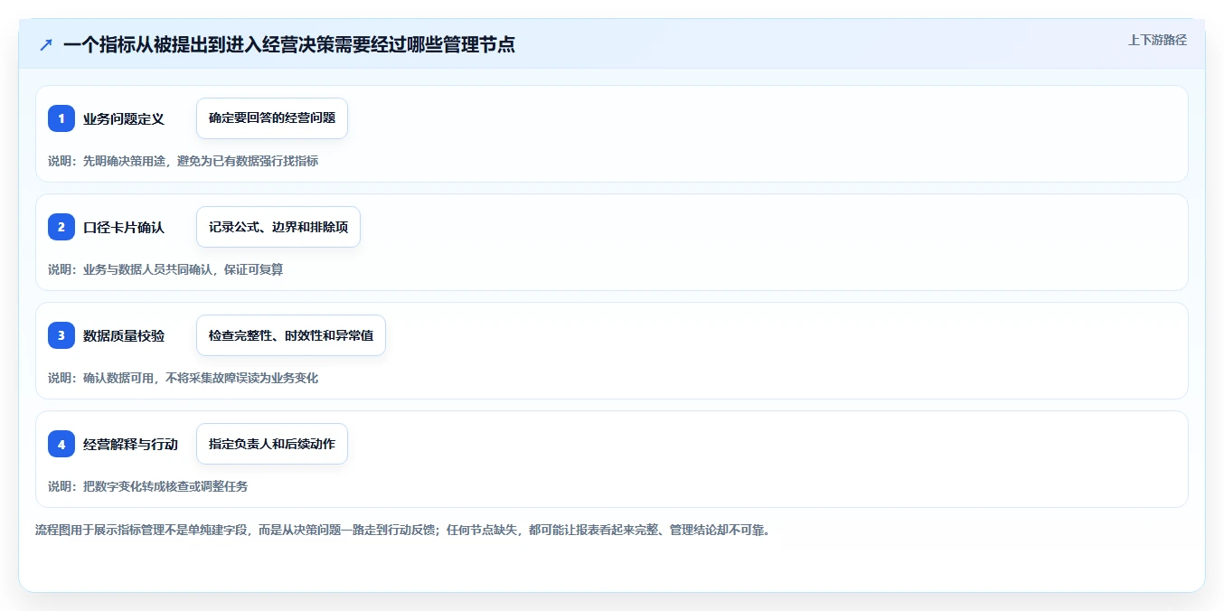Click the 确定要回答的经营问题 chip
The image size is (1224, 611).
tap(272, 118)
